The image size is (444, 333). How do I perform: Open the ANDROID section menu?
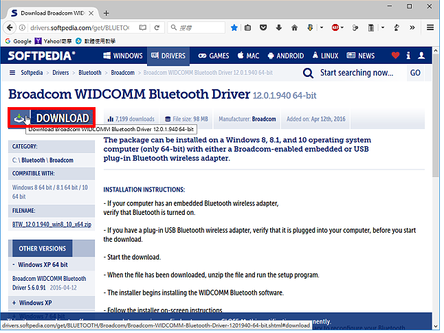[x=286, y=56]
